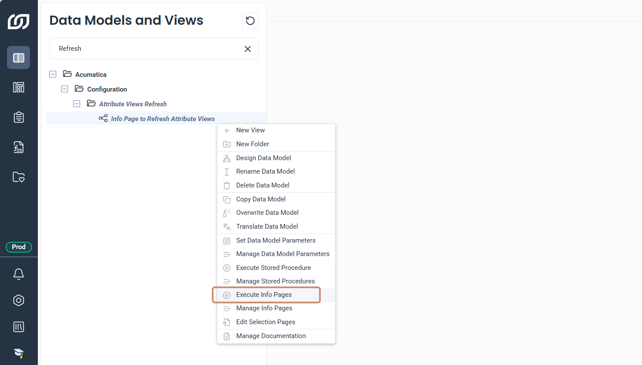Screen dimensions: 642x365
Task: Choose Set Data Model Parameters
Action: [276, 240]
